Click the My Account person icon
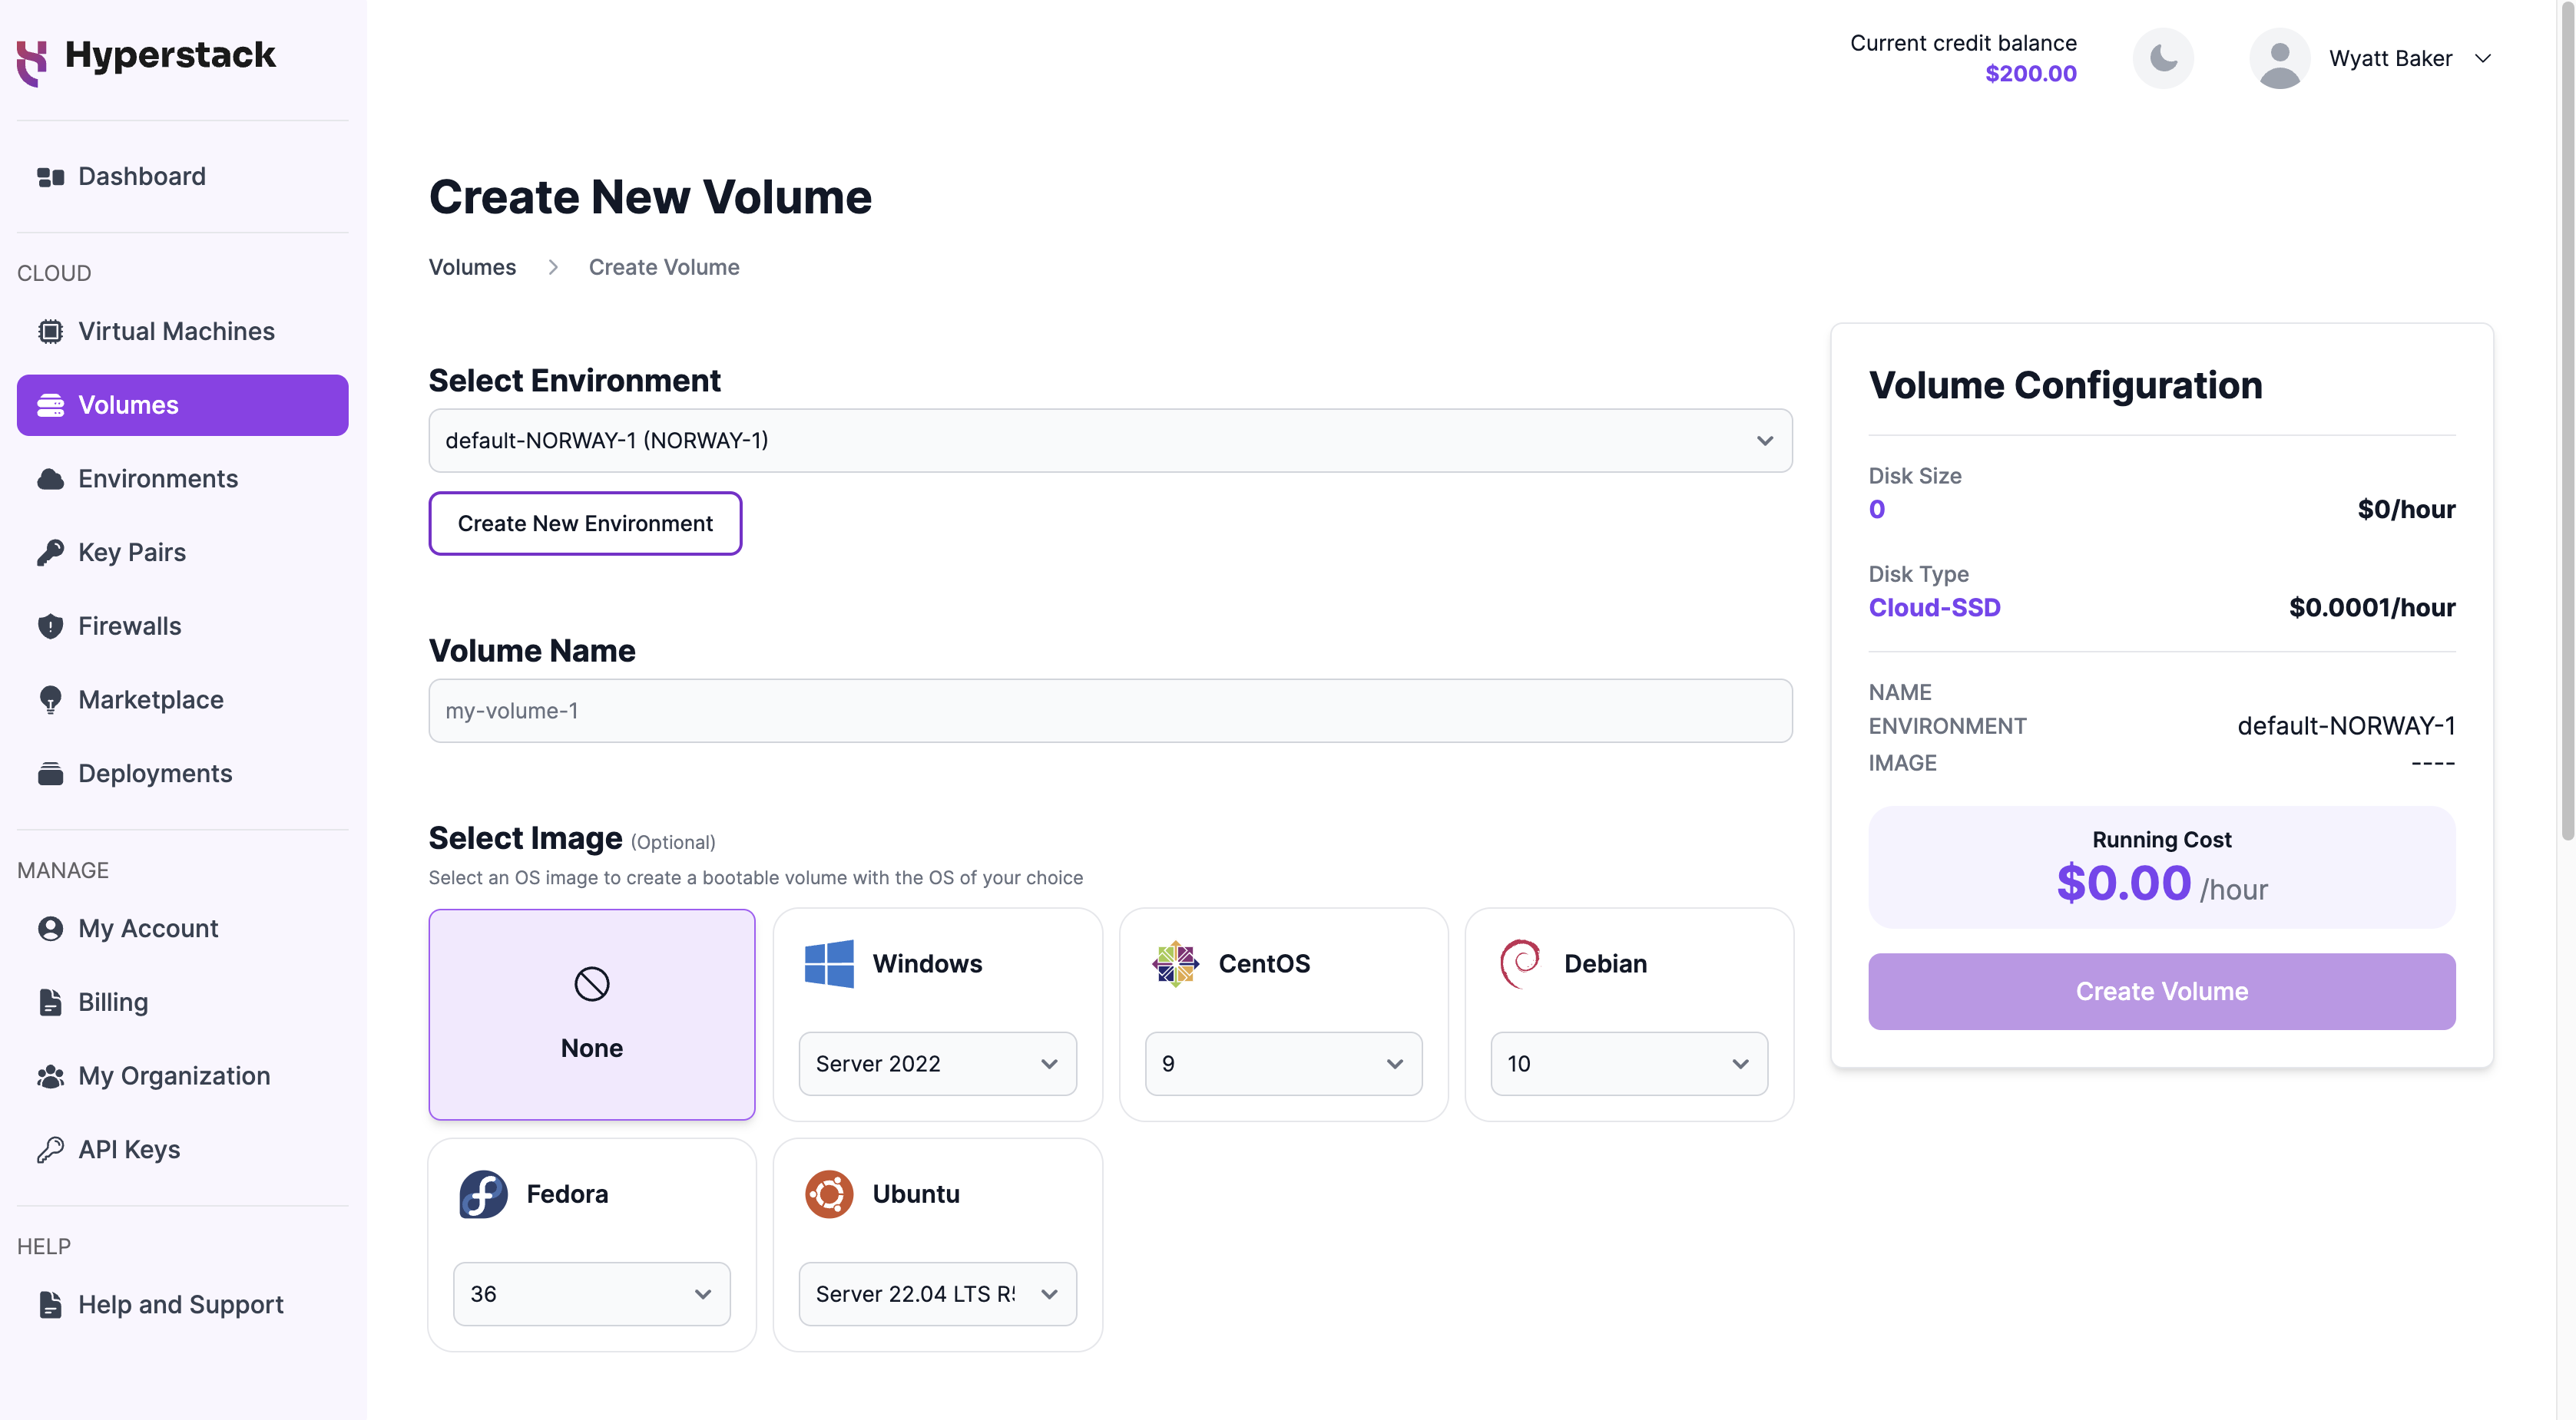Image resolution: width=2576 pixels, height=1420 pixels. pyautogui.click(x=50, y=928)
